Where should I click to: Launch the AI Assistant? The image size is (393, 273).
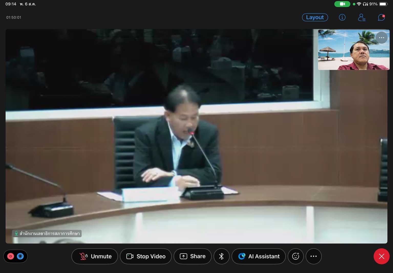[x=259, y=256]
